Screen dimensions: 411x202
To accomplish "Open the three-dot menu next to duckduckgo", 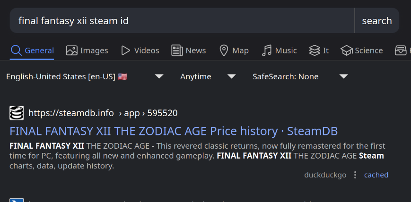I will (355, 175).
